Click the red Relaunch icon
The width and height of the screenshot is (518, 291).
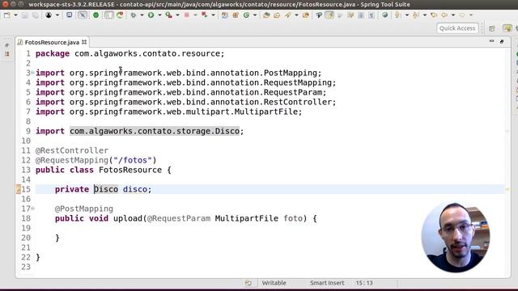[205, 15]
